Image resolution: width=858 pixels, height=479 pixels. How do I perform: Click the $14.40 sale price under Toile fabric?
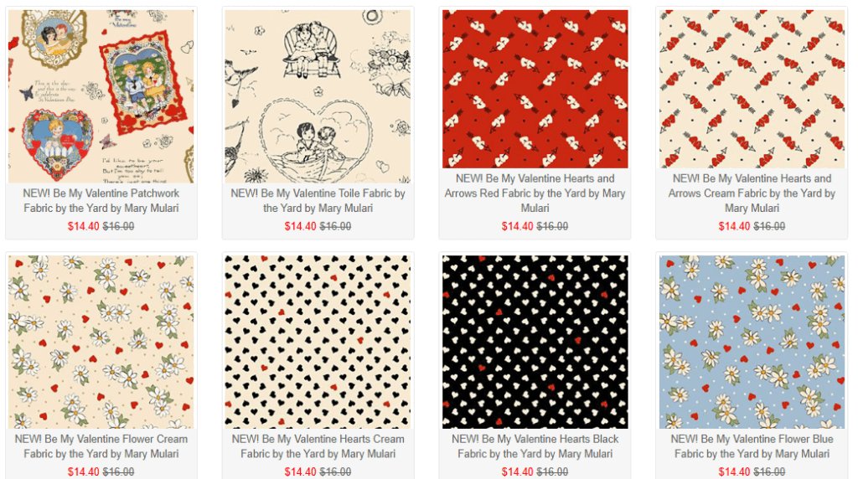click(300, 226)
